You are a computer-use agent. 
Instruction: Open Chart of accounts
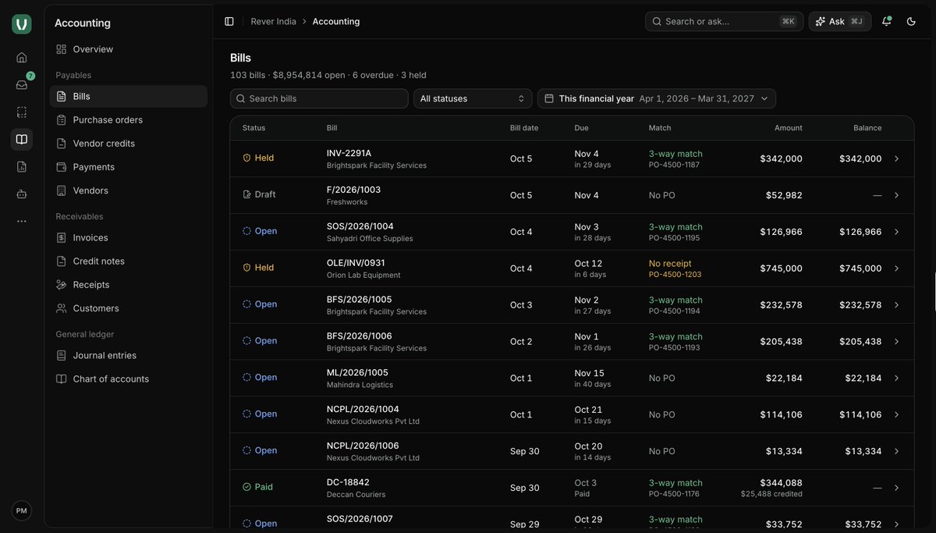pos(129,379)
